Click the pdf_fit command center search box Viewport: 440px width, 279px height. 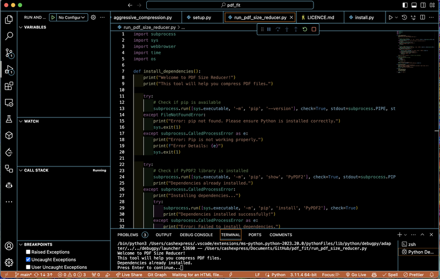pos(230,5)
